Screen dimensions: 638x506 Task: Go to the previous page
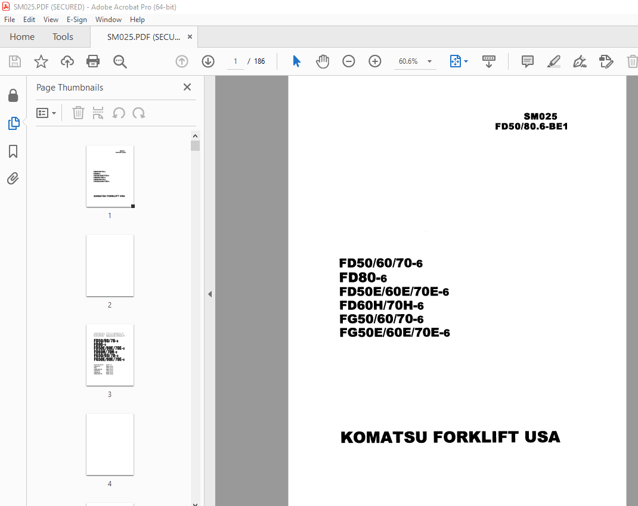pyautogui.click(x=182, y=61)
